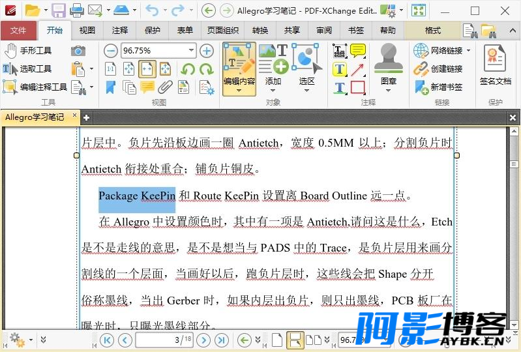Go to the last page
The height and width of the screenshot is (352, 521).
tap(222, 340)
